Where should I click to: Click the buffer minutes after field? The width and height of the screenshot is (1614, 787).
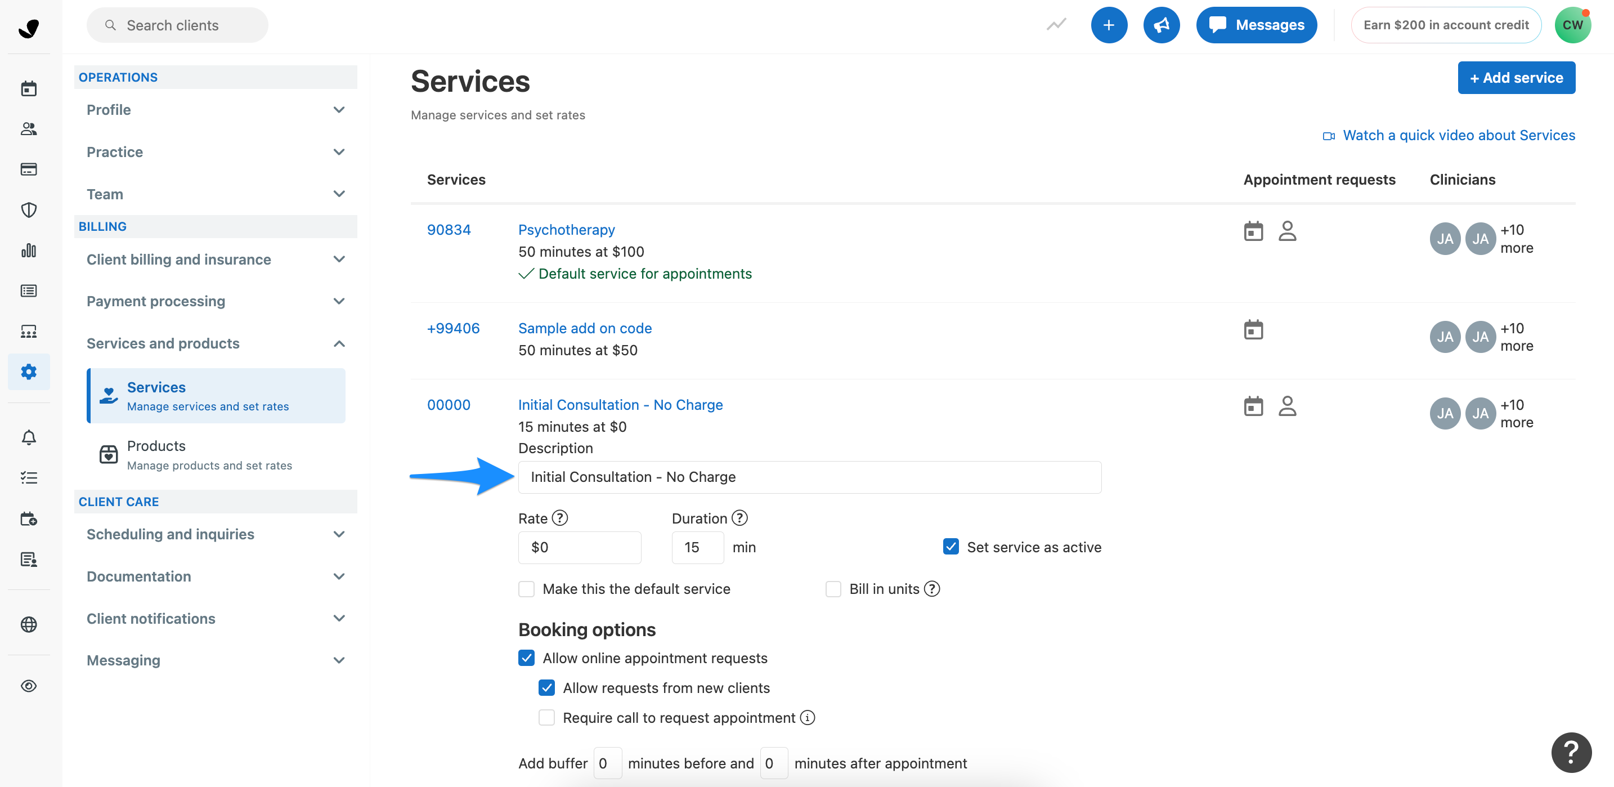(x=774, y=763)
